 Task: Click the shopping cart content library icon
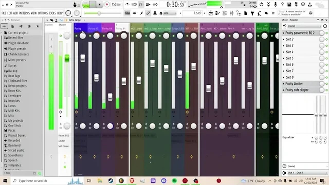click(273, 13)
